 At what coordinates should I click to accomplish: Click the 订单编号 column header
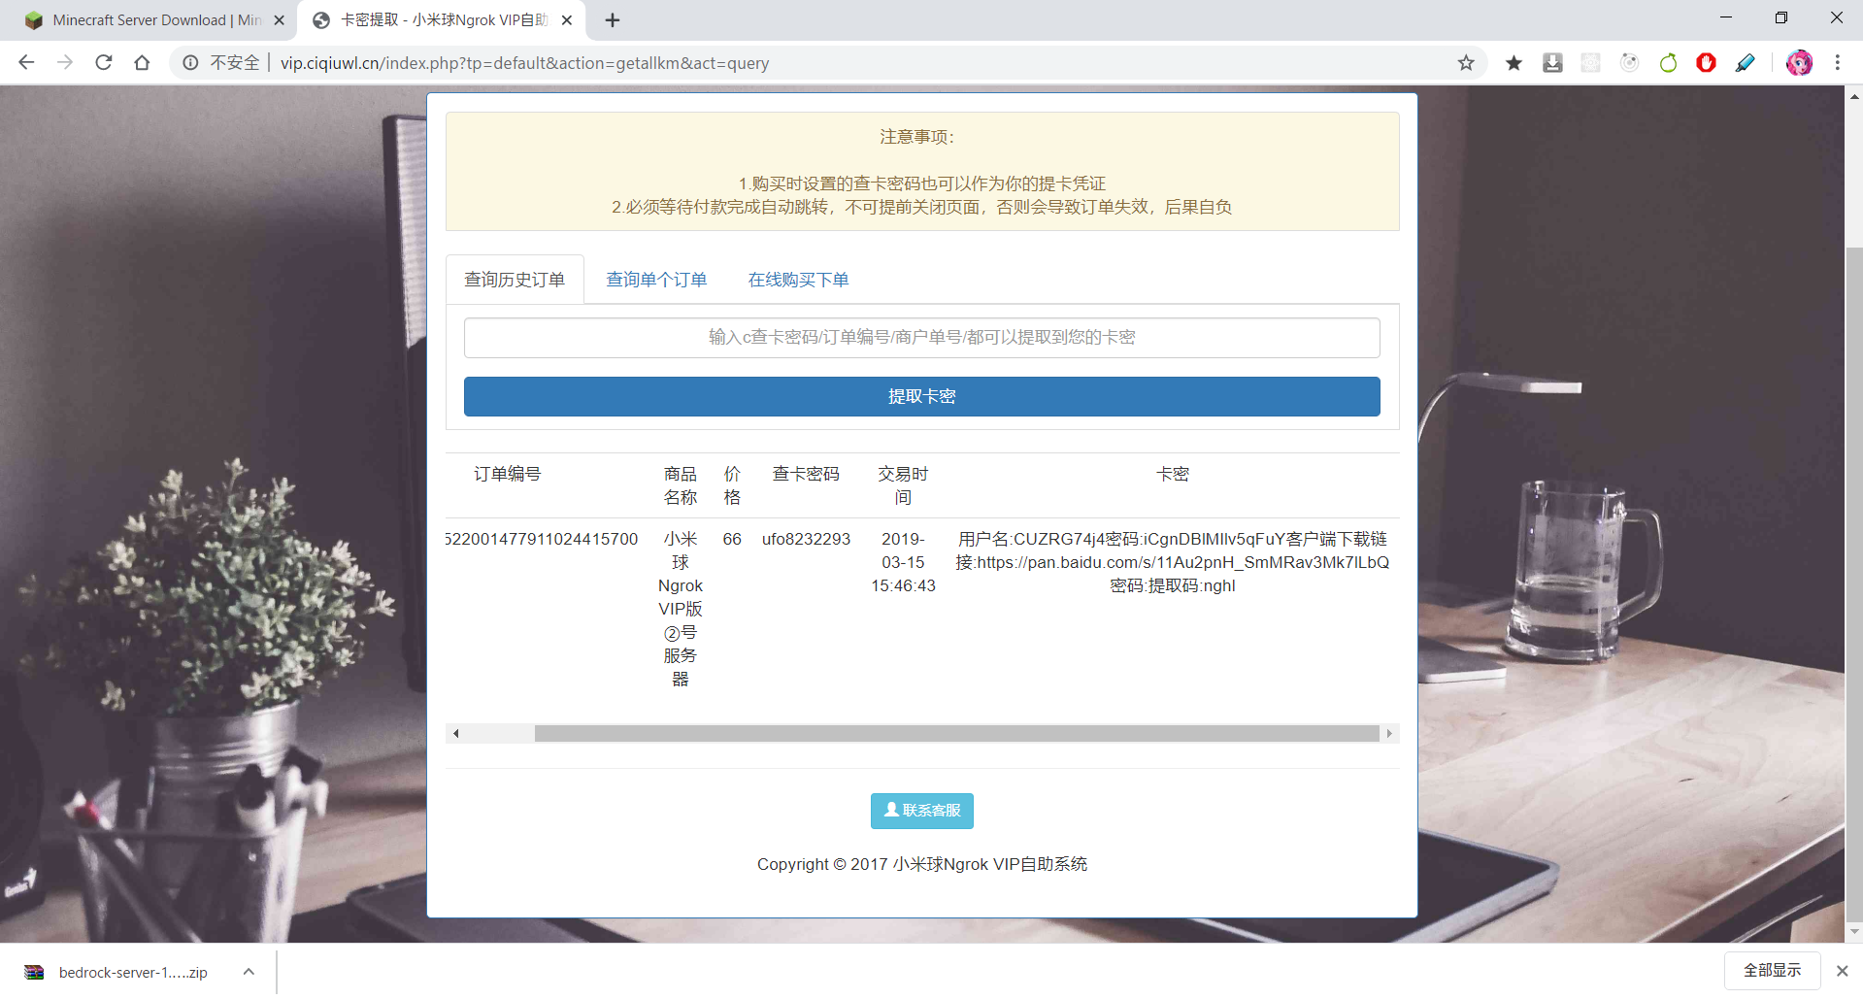click(x=507, y=475)
